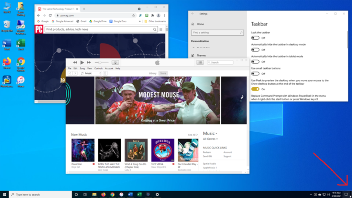Open the Controls menu in iTunes
Screen dimensions: 352x198
pos(99,68)
